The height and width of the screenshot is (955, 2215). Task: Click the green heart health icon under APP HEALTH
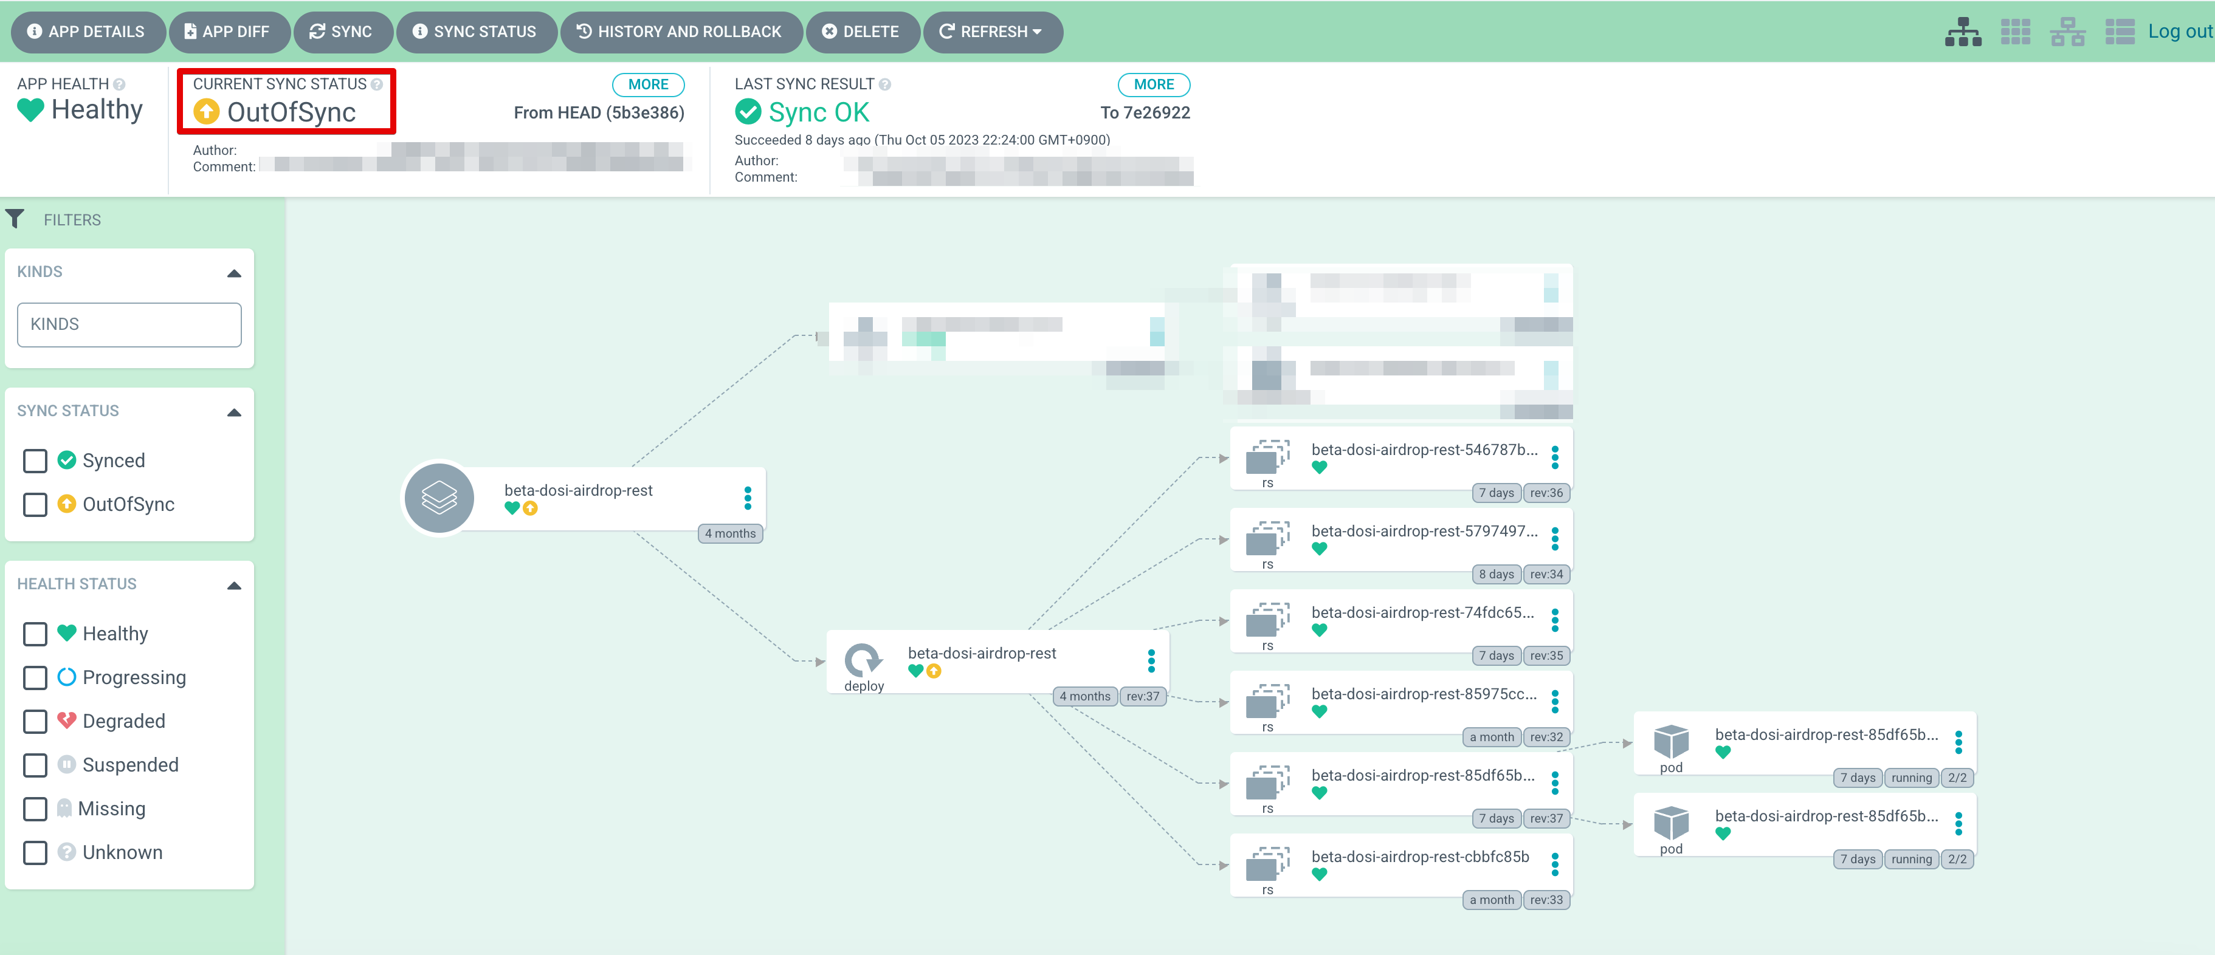[x=30, y=110]
